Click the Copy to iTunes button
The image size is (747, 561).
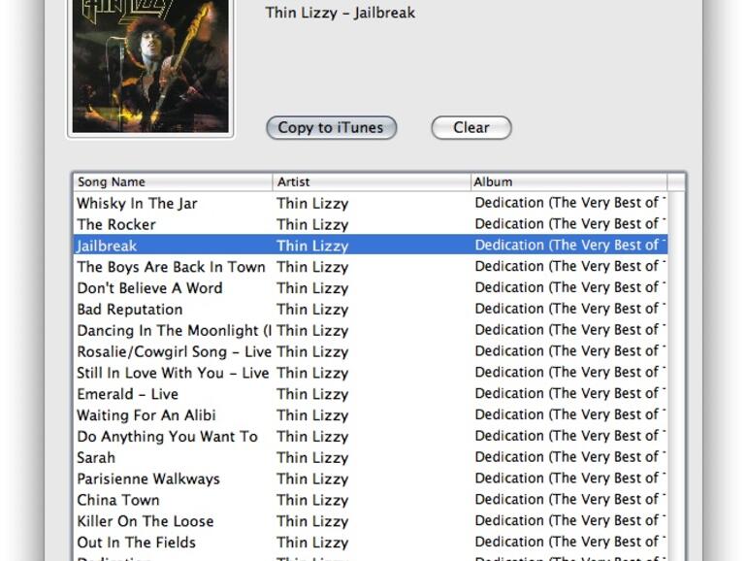pyautogui.click(x=331, y=128)
